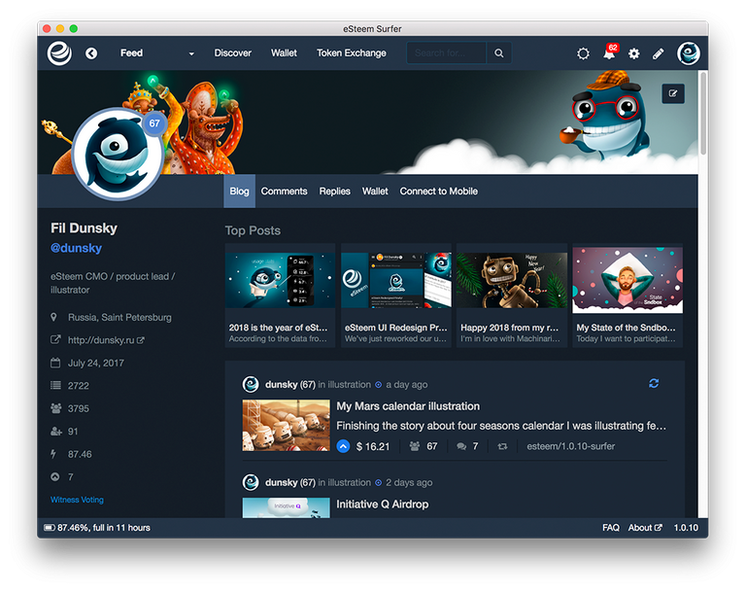746x592 pixels.
Task: Go back with the back arrow button
Action: [91, 53]
